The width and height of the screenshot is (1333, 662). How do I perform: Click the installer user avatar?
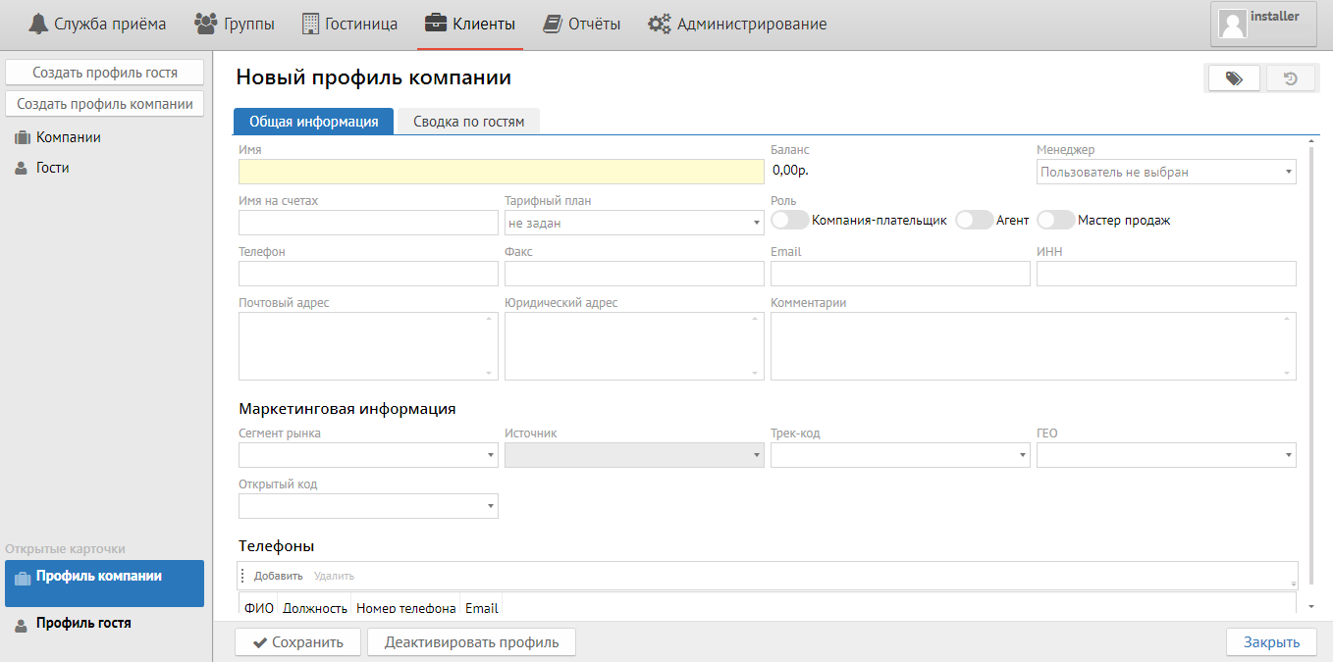click(x=1232, y=25)
